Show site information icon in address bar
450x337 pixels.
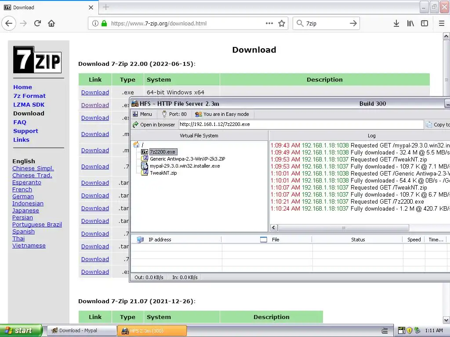pyautogui.click(x=95, y=23)
